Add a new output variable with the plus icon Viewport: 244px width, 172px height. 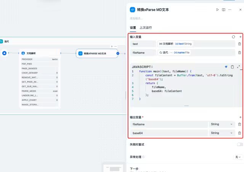pos(240,117)
